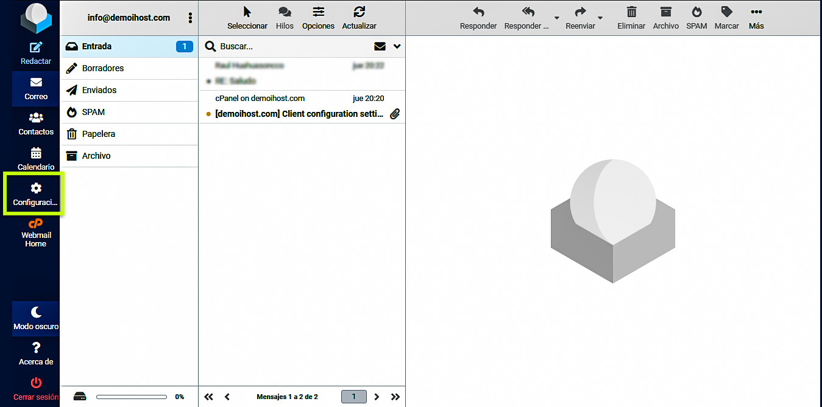Open the Borradores folder
The height and width of the screenshot is (407, 822).
(103, 68)
